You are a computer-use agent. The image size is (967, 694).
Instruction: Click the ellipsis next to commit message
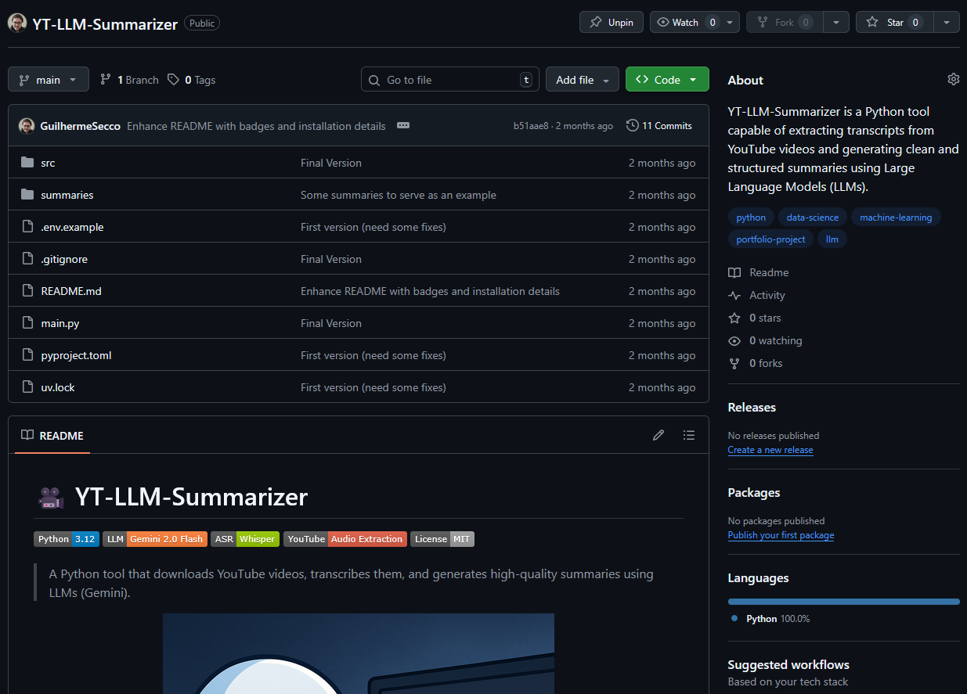point(403,125)
